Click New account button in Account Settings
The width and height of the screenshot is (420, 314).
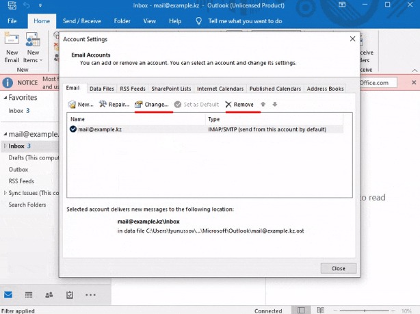[80, 105]
